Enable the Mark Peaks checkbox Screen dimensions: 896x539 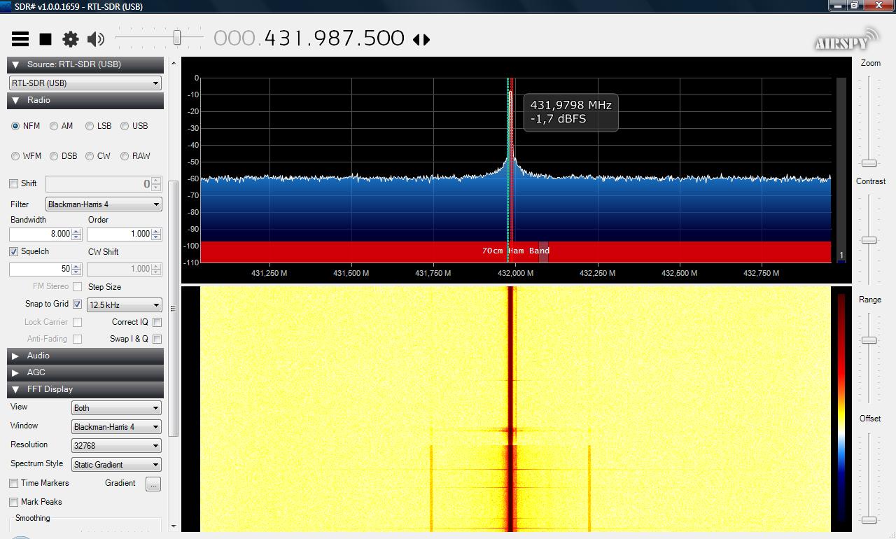click(x=14, y=503)
